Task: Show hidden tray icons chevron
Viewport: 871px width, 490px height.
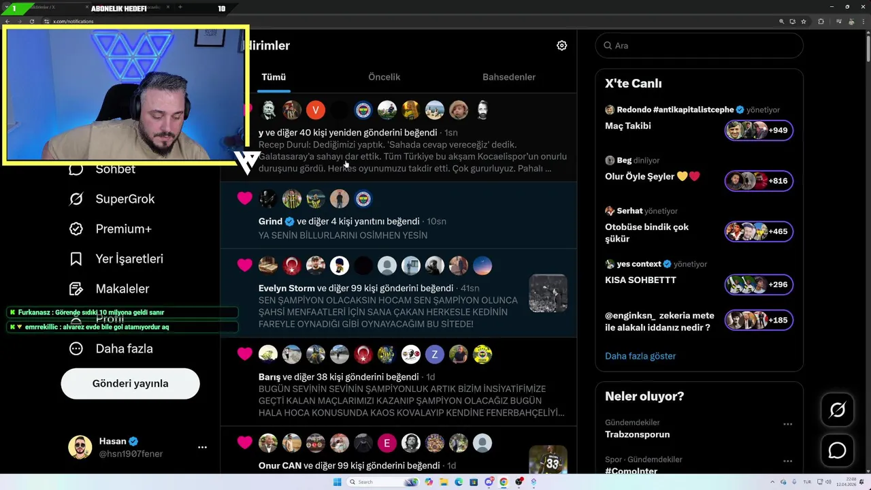Action: pos(772,482)
